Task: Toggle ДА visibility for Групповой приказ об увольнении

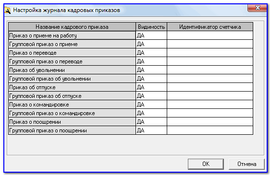Action: (151, 79)
